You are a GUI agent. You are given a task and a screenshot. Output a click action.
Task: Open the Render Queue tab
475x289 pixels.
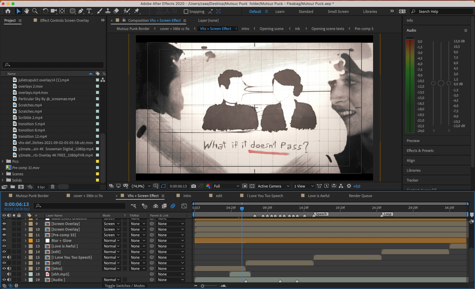(360, 196)
